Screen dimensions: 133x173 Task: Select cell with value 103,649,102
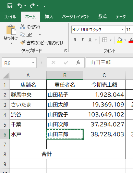[104, 114]
